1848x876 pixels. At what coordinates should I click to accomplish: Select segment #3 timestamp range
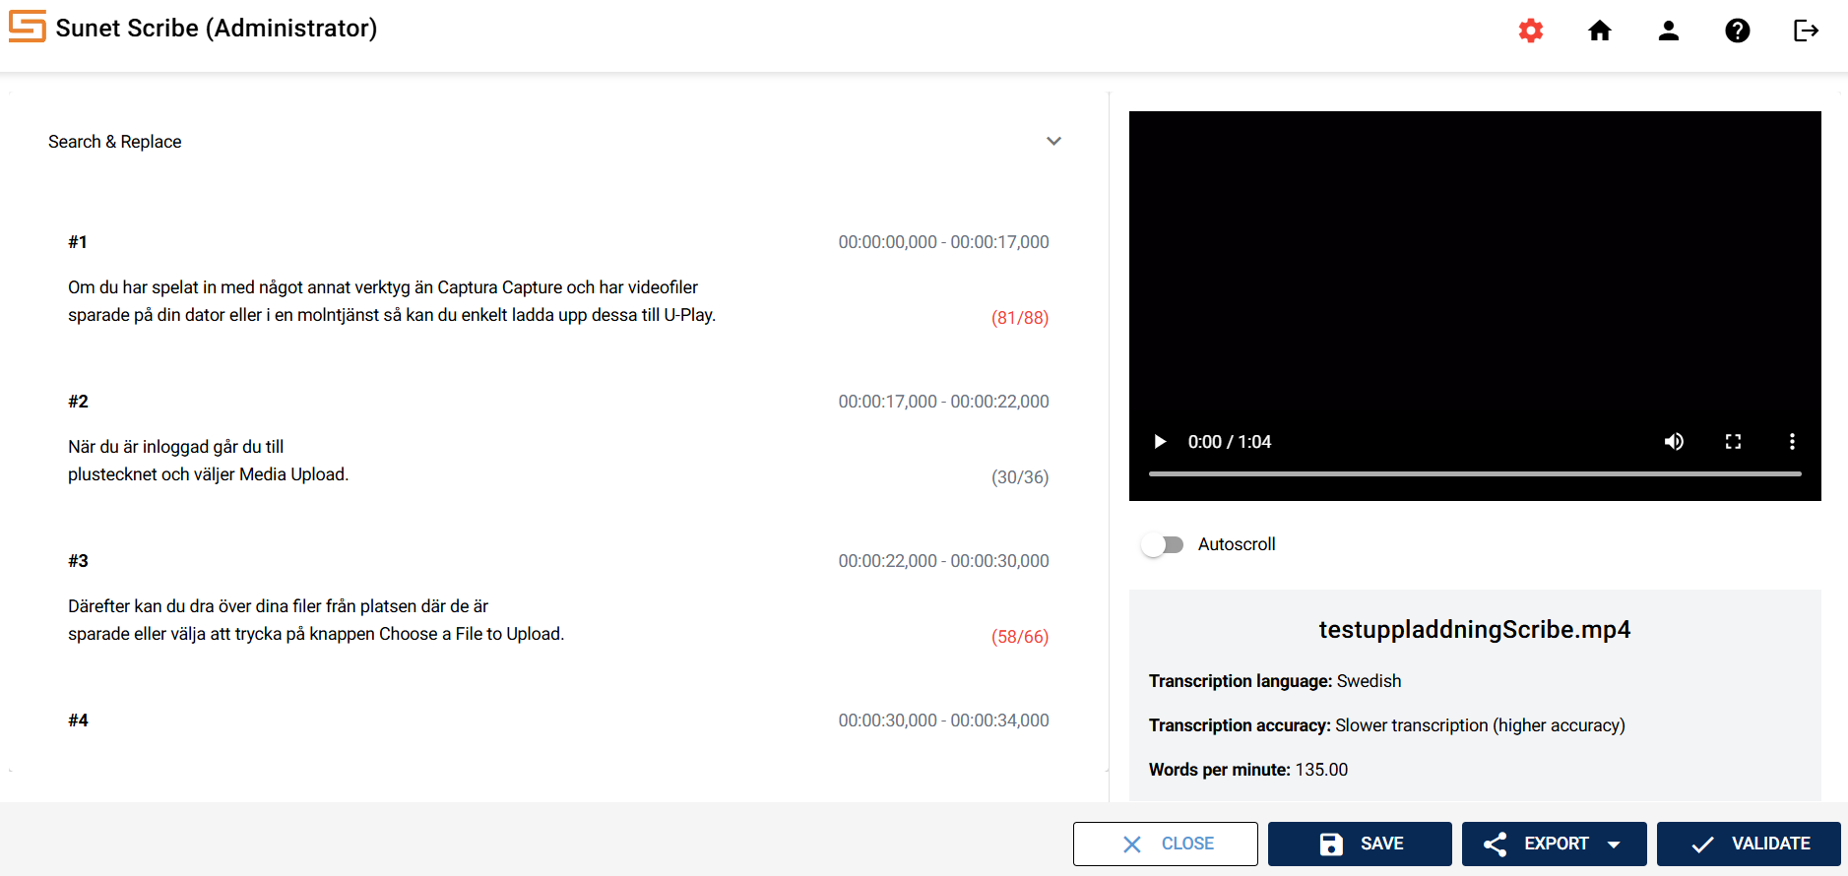[x=943, y=561]
